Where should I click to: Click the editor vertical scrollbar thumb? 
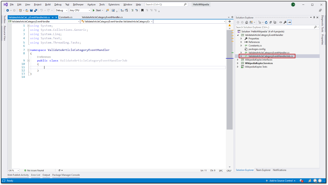(229, 80)
